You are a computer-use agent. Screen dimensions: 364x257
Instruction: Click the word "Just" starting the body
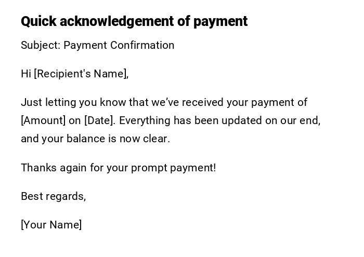(31, 102)
